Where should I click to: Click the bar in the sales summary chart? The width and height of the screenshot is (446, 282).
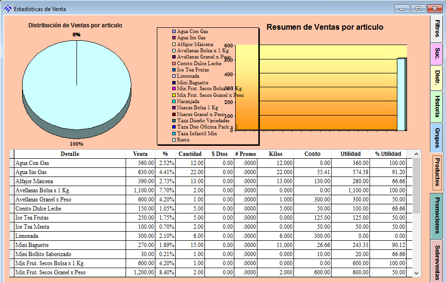pyautogui.click(x=401, y=94)
